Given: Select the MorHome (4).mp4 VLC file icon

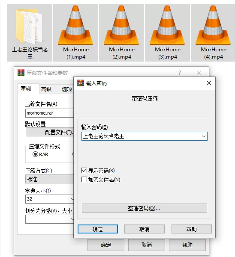Looking at the screenshot, I should click(x=213, y=25).
